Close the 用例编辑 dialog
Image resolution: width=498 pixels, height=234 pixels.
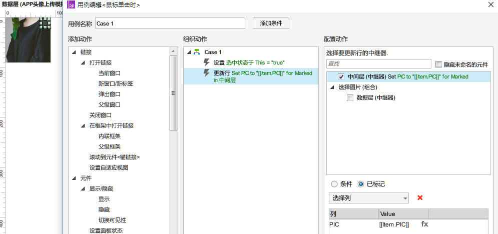coord(490,4)
